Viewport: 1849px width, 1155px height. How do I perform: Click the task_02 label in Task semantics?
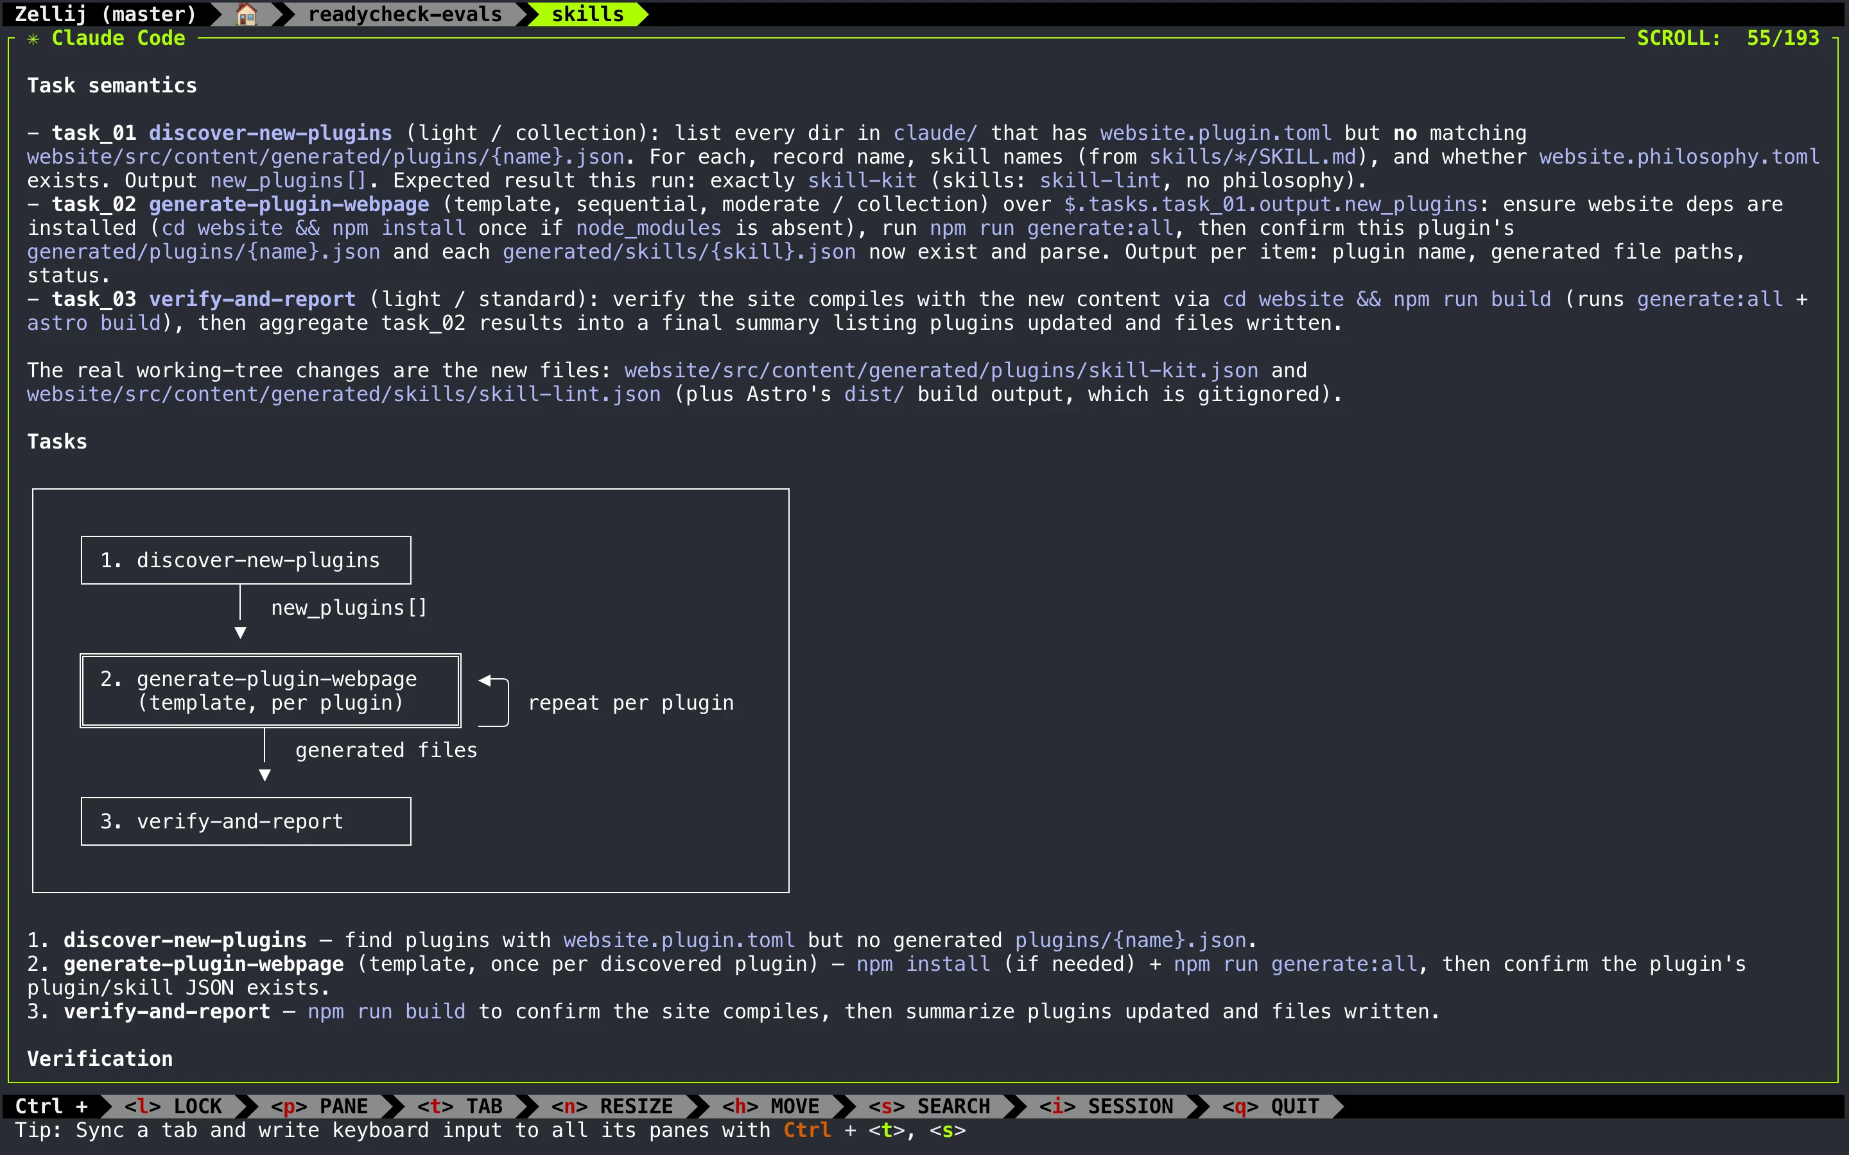tap(94, 204)
